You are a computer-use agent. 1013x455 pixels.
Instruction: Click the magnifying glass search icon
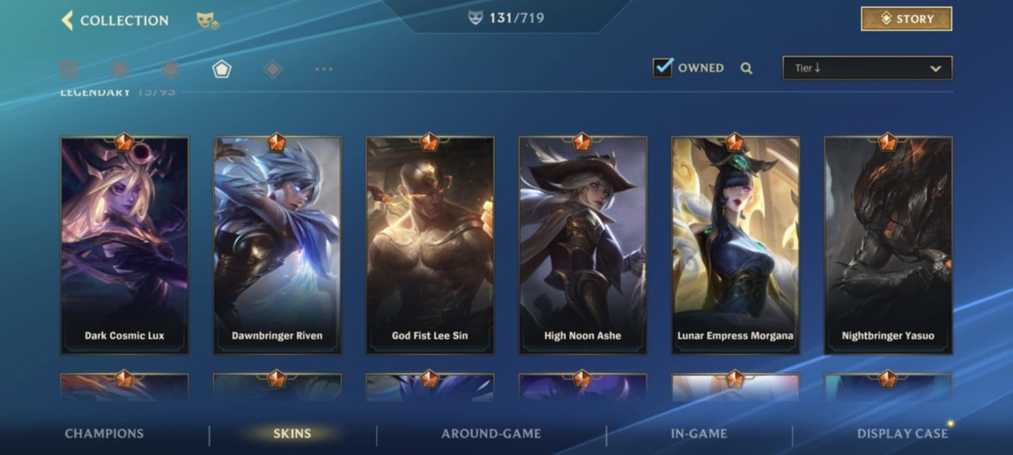[x=746, y=69]
